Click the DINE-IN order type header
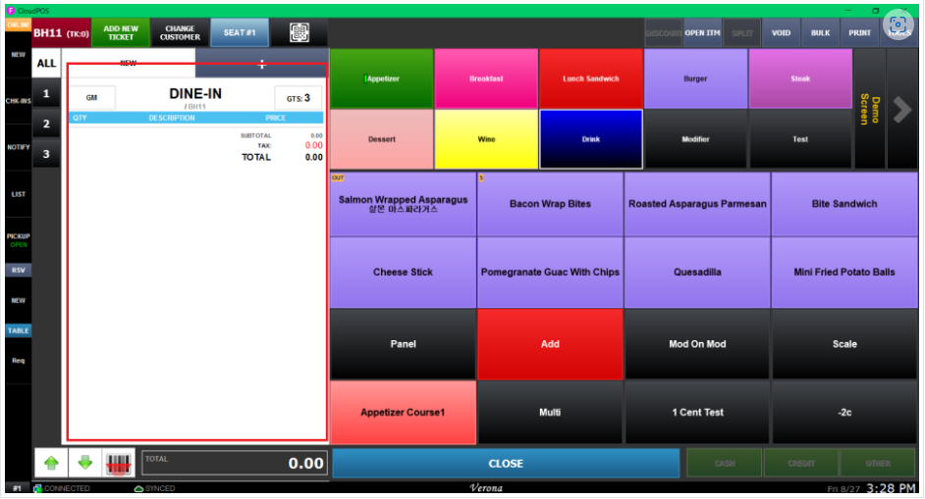Viewport: 925px width, 499px height. (195, 94)
